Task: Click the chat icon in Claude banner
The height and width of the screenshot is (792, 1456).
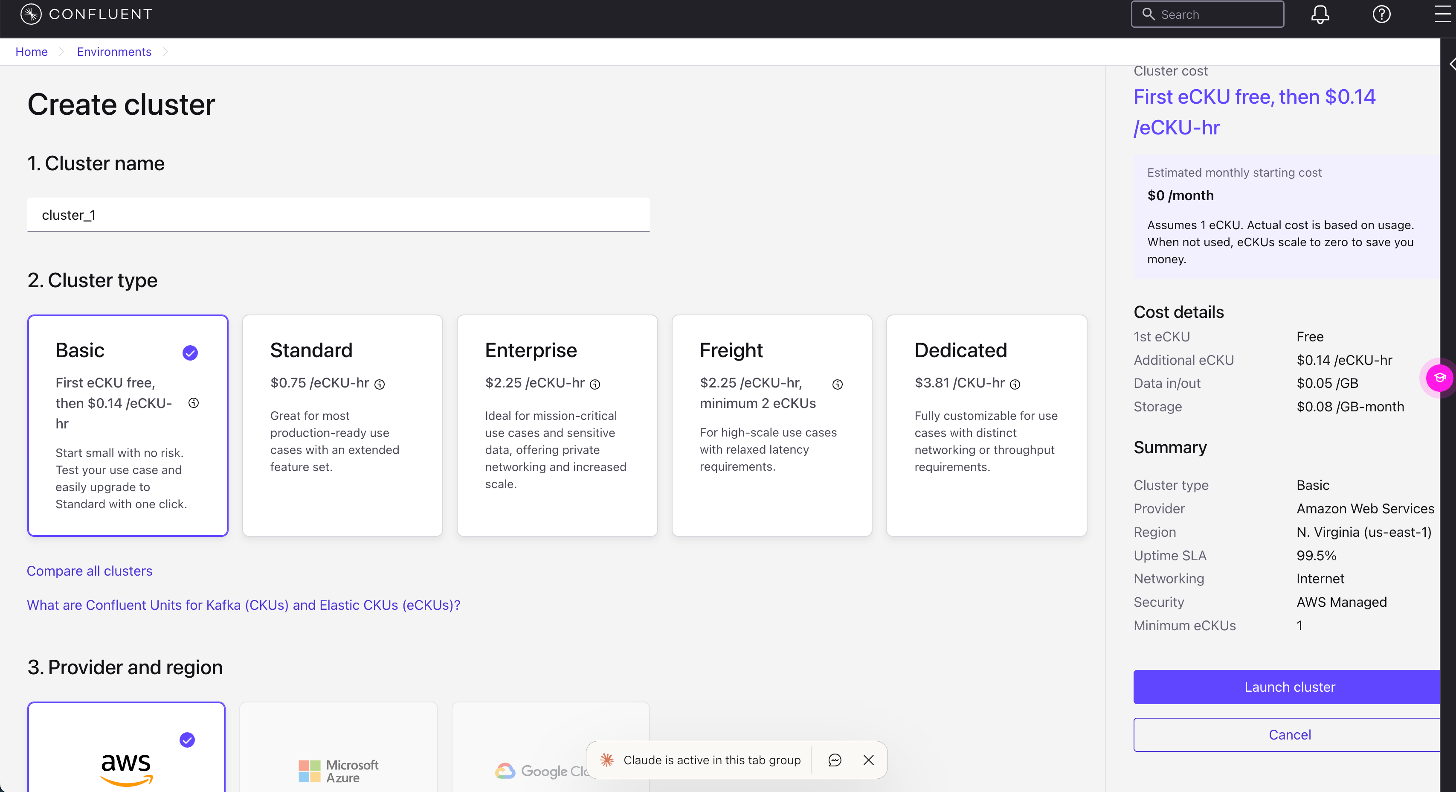Action: pos(834,760)
